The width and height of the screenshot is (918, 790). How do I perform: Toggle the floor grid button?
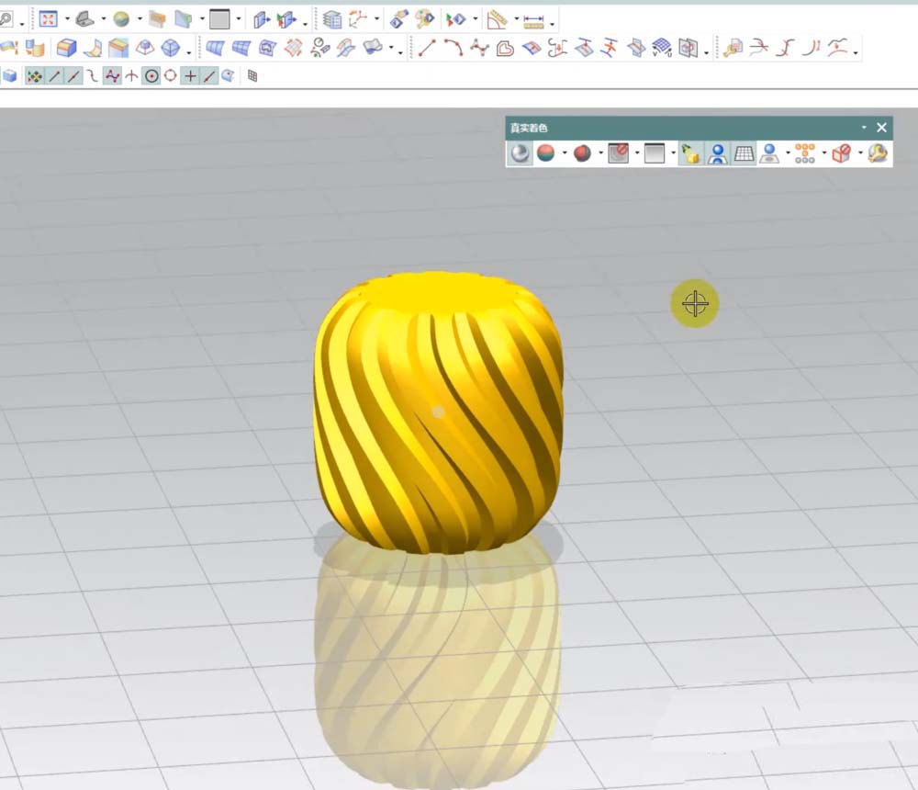click(744, 153)
